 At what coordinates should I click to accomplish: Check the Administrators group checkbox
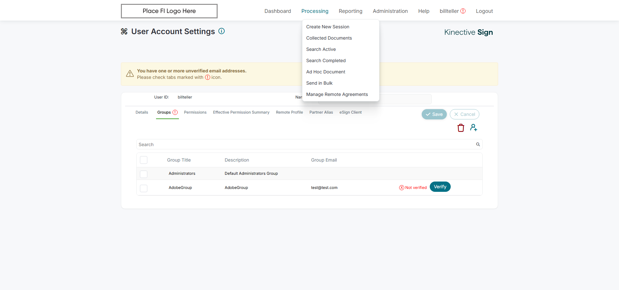tap(144, 174)
